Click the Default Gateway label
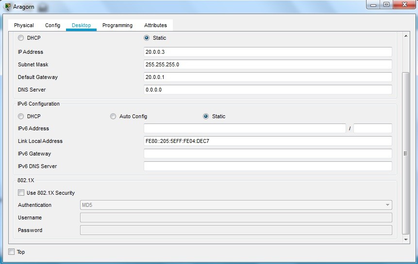 (x=38, y=77)
